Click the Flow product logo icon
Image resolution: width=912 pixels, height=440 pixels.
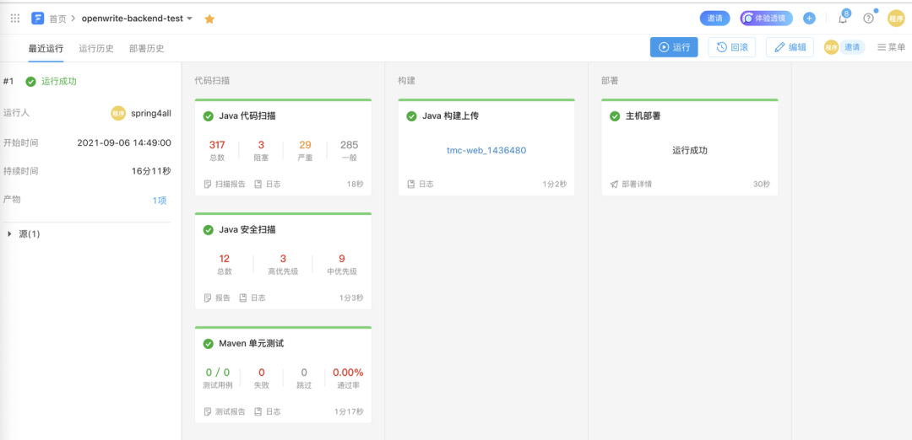click(x=38, y=18)
